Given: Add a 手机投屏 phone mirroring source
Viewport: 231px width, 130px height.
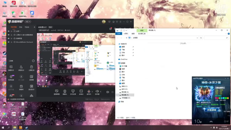Looking at the screenshot, I should coord(73,92).
